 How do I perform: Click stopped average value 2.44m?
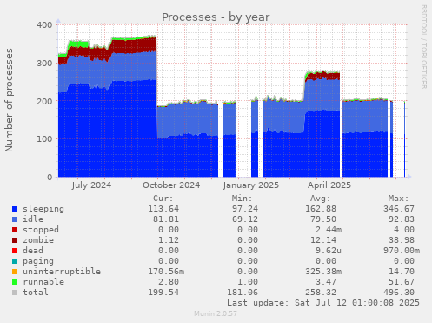[329, 230]
